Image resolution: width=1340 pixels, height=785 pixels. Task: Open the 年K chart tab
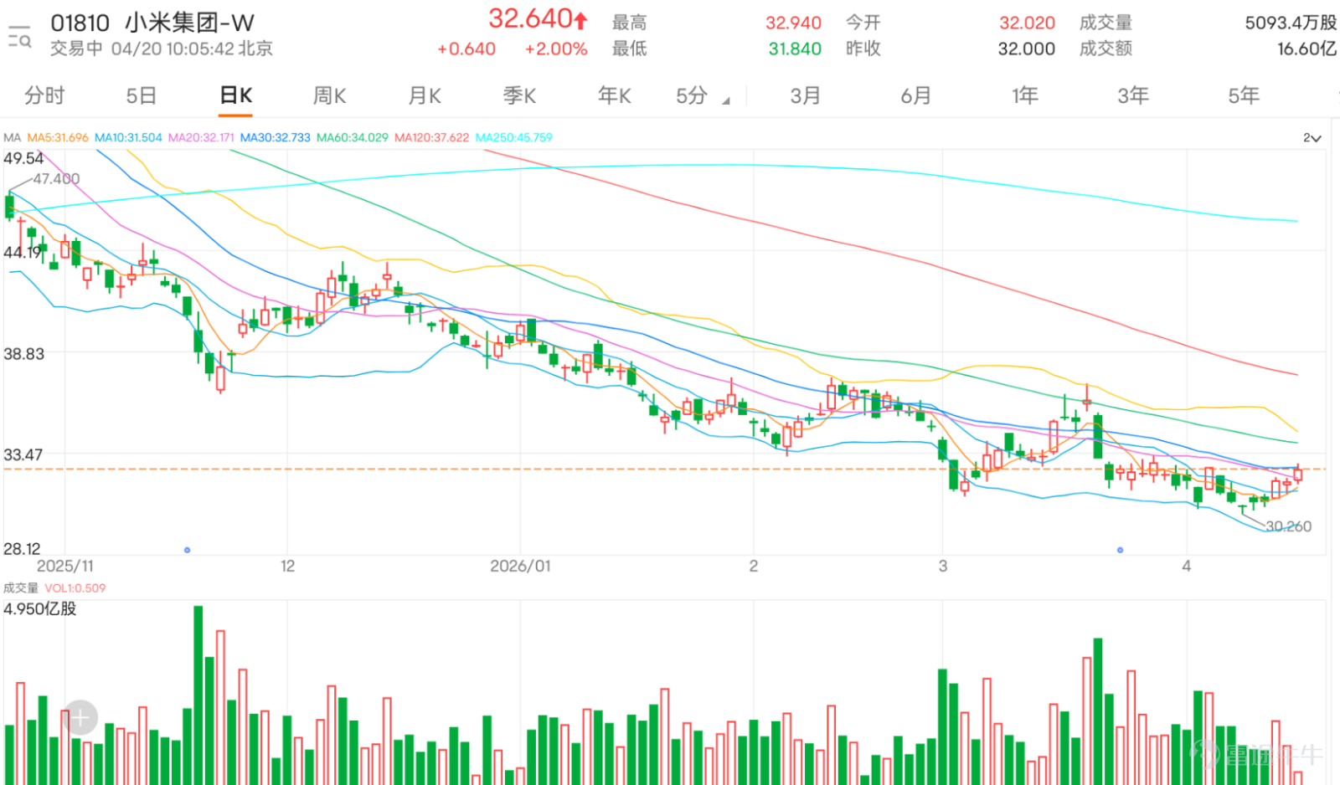click(615, 95)
